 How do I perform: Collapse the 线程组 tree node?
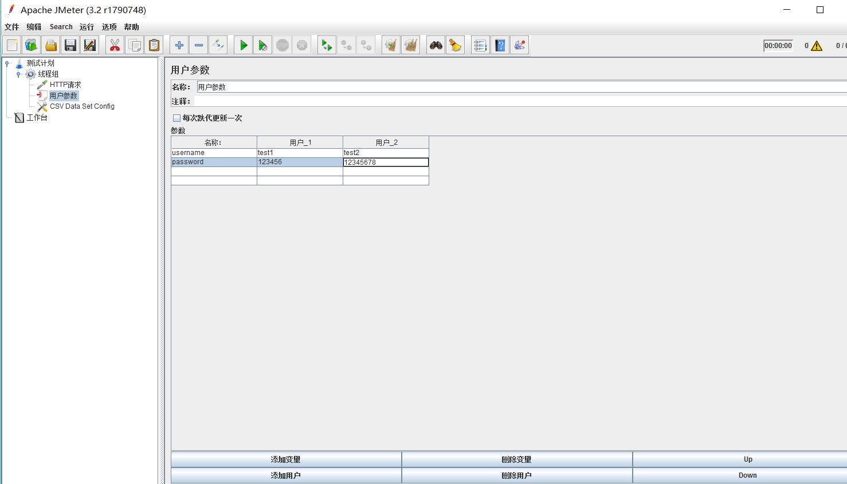tap(18, 74)
